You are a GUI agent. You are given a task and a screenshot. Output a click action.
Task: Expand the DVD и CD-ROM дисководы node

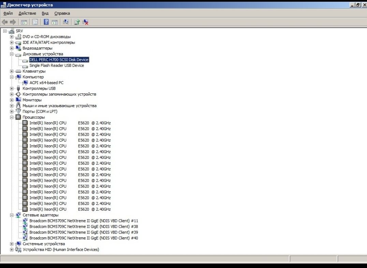click(12, 37)
